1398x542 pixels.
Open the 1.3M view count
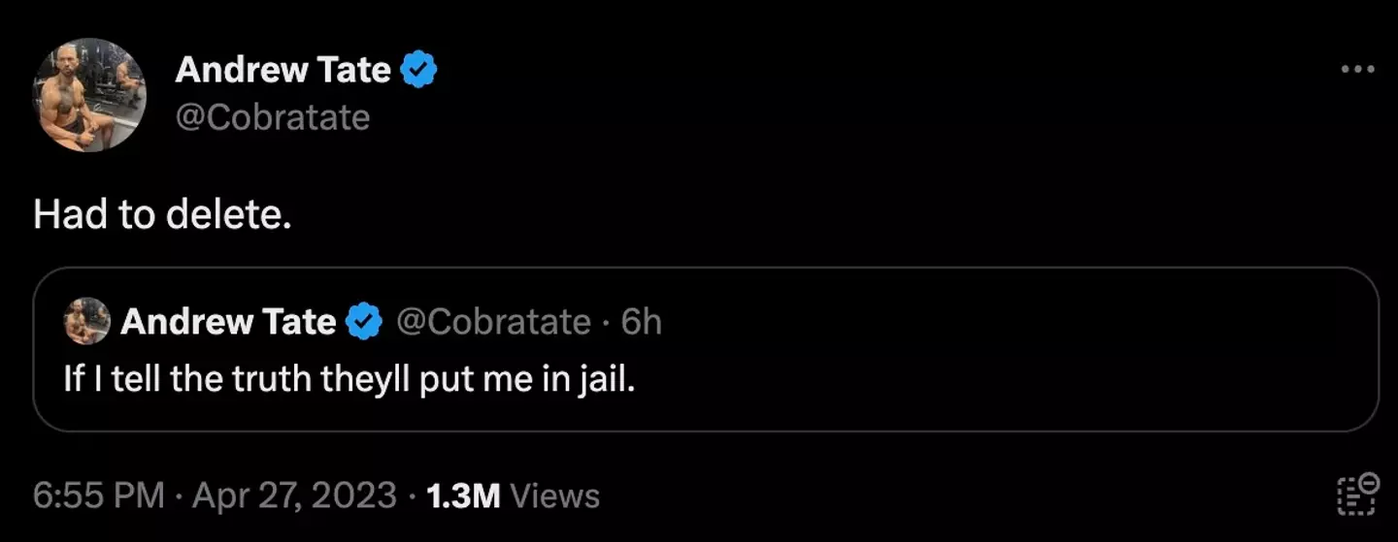(x=463, y=495)
